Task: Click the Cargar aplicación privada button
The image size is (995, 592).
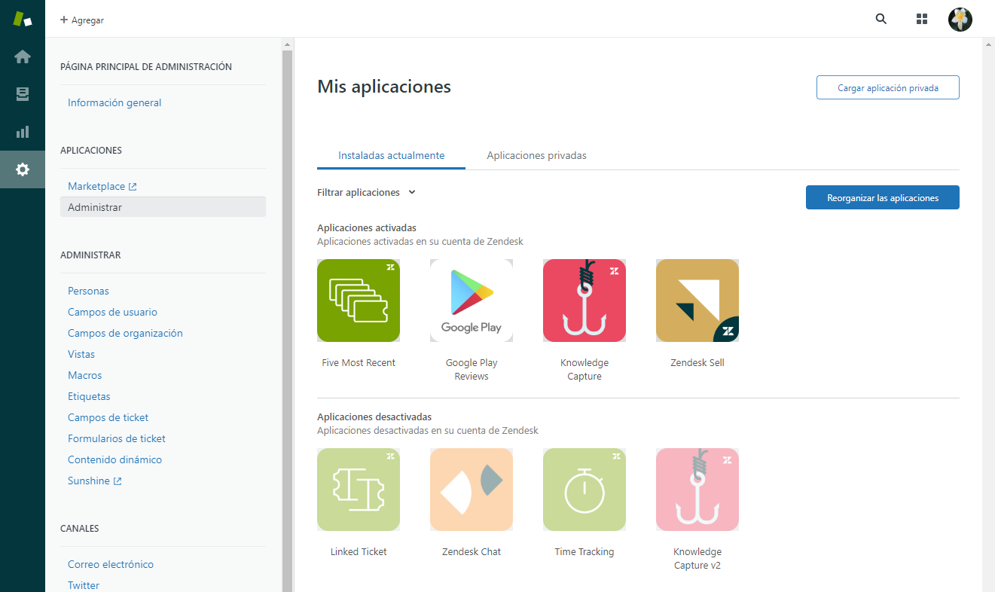Action: [x=888, y=87]
